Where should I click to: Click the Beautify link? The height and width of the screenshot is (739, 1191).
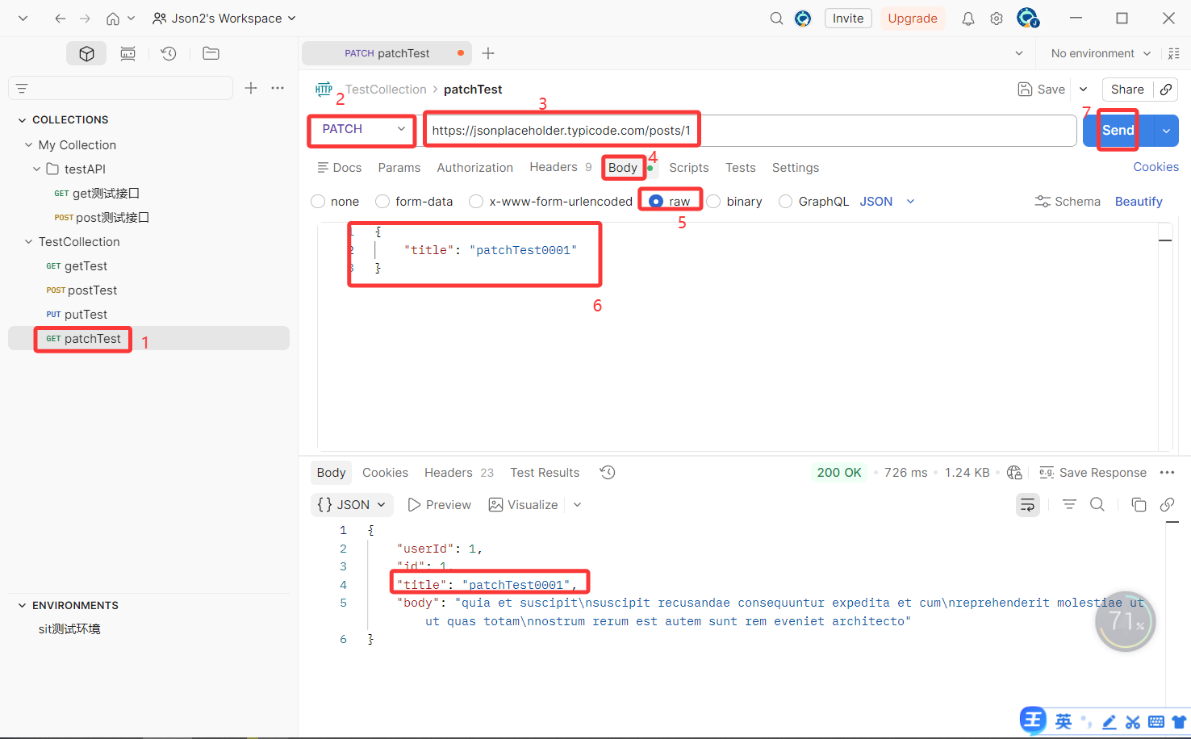[1139, 202]
